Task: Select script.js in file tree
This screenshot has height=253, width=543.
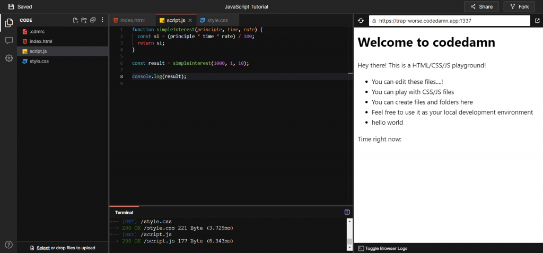Action: pos(63,51)
